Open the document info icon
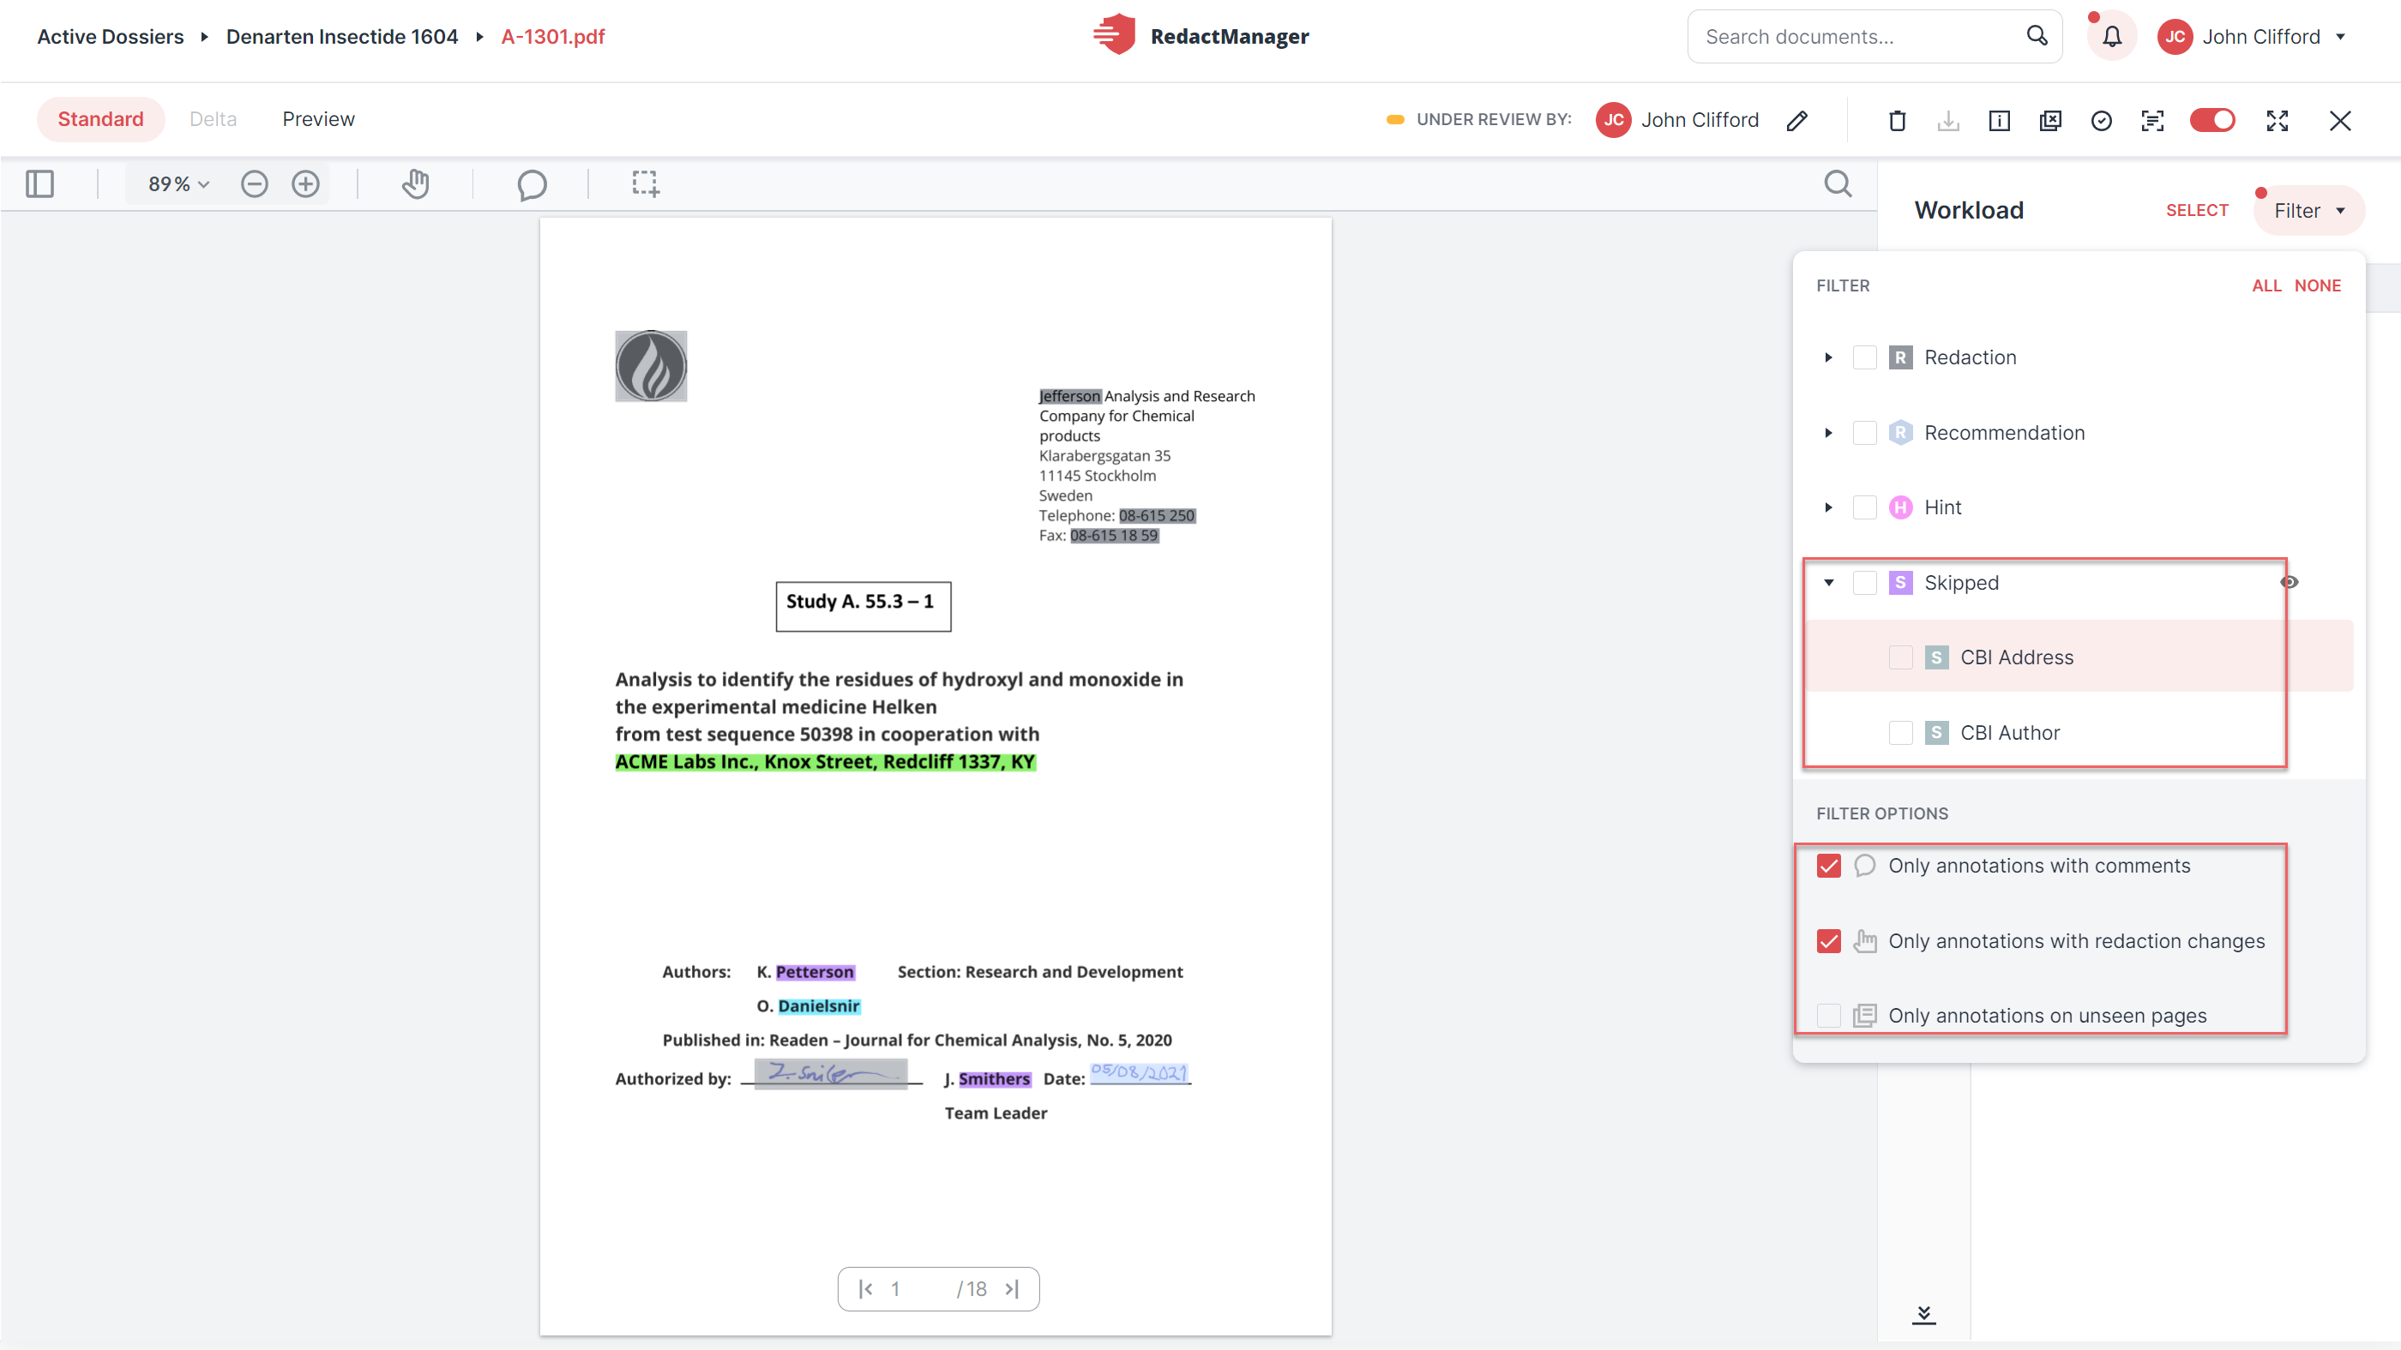This screenshot has height=1350, width=2401. pos(2000,120)
